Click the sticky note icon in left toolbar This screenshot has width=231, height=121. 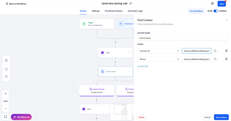tap(6, 76)
